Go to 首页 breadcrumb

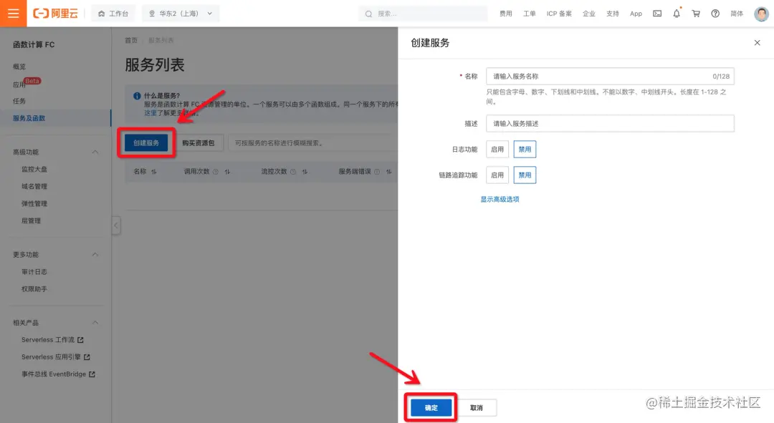[131, 40]
